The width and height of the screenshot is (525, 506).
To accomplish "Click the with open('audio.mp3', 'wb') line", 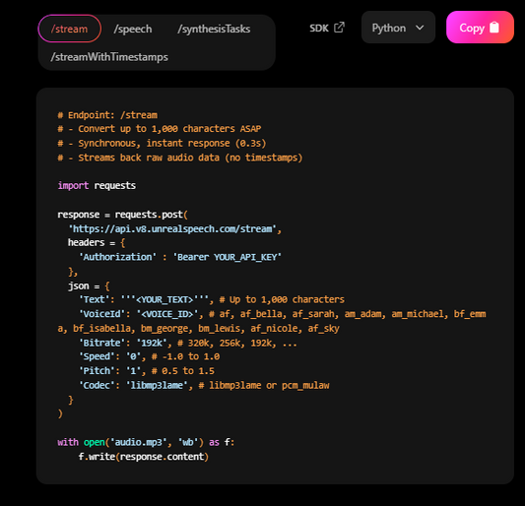I will click(x=146, y=442).
